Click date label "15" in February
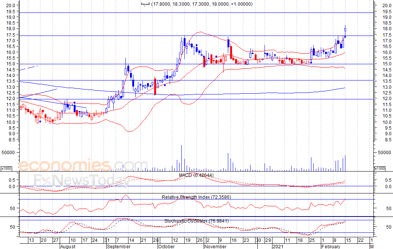The image size is (393, 249). coord(348,240)
